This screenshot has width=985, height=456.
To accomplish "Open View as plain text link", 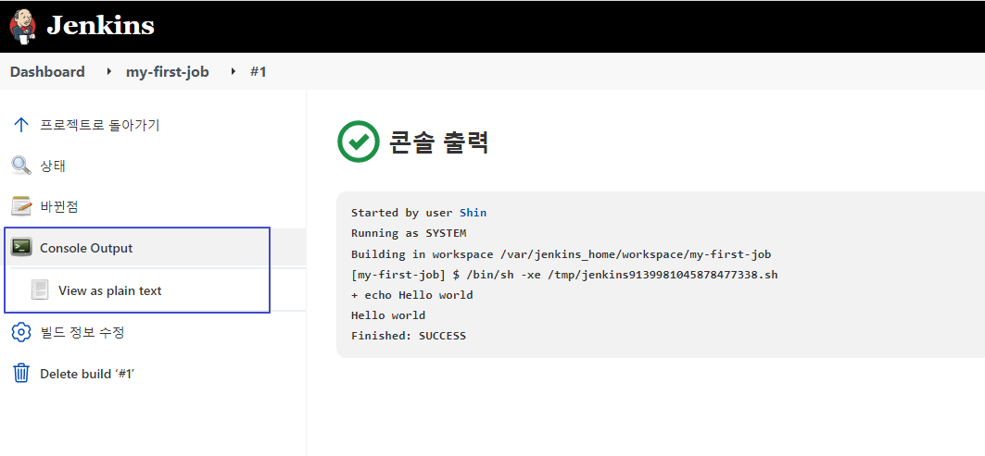I will (110, 290).
